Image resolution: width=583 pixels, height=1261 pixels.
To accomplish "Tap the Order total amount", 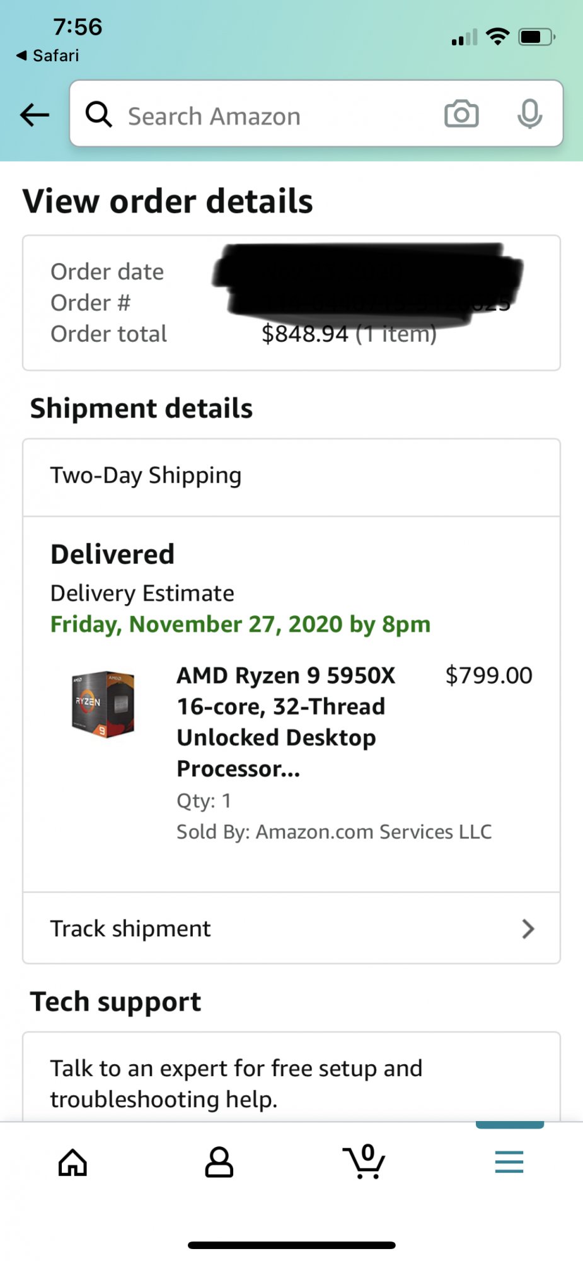I will click(x=349, y=334).
